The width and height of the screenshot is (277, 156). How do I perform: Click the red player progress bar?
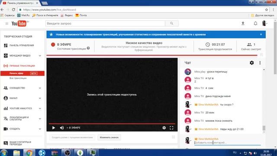coord(112,123)
